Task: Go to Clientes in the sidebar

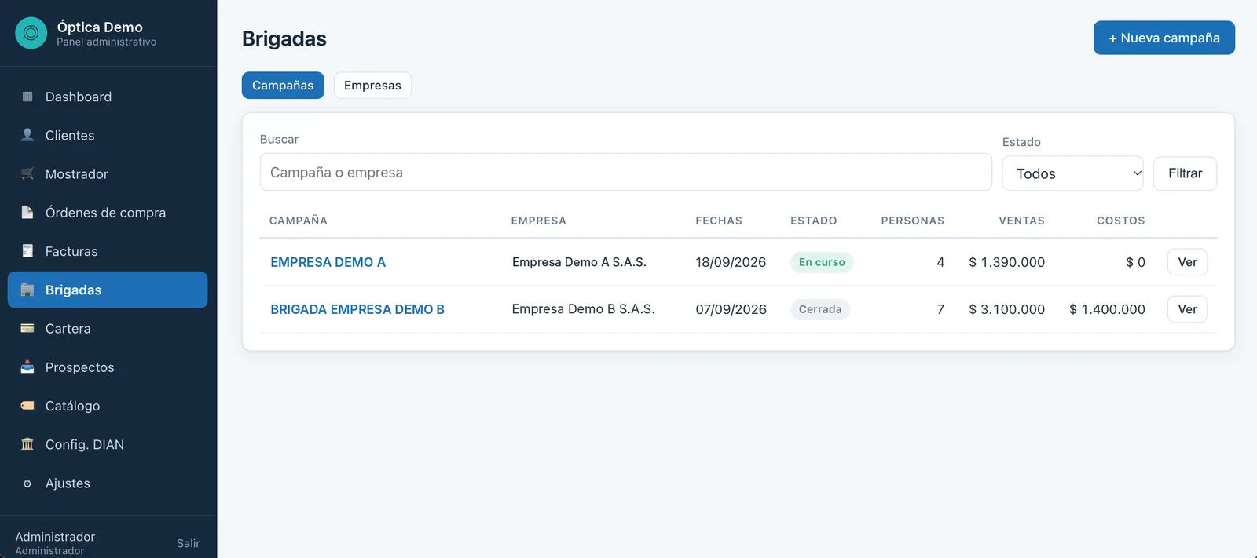Action: coord(108,135)
